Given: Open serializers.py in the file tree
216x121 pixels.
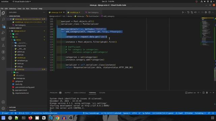Looking at the screenshot, I should [22, 61].
